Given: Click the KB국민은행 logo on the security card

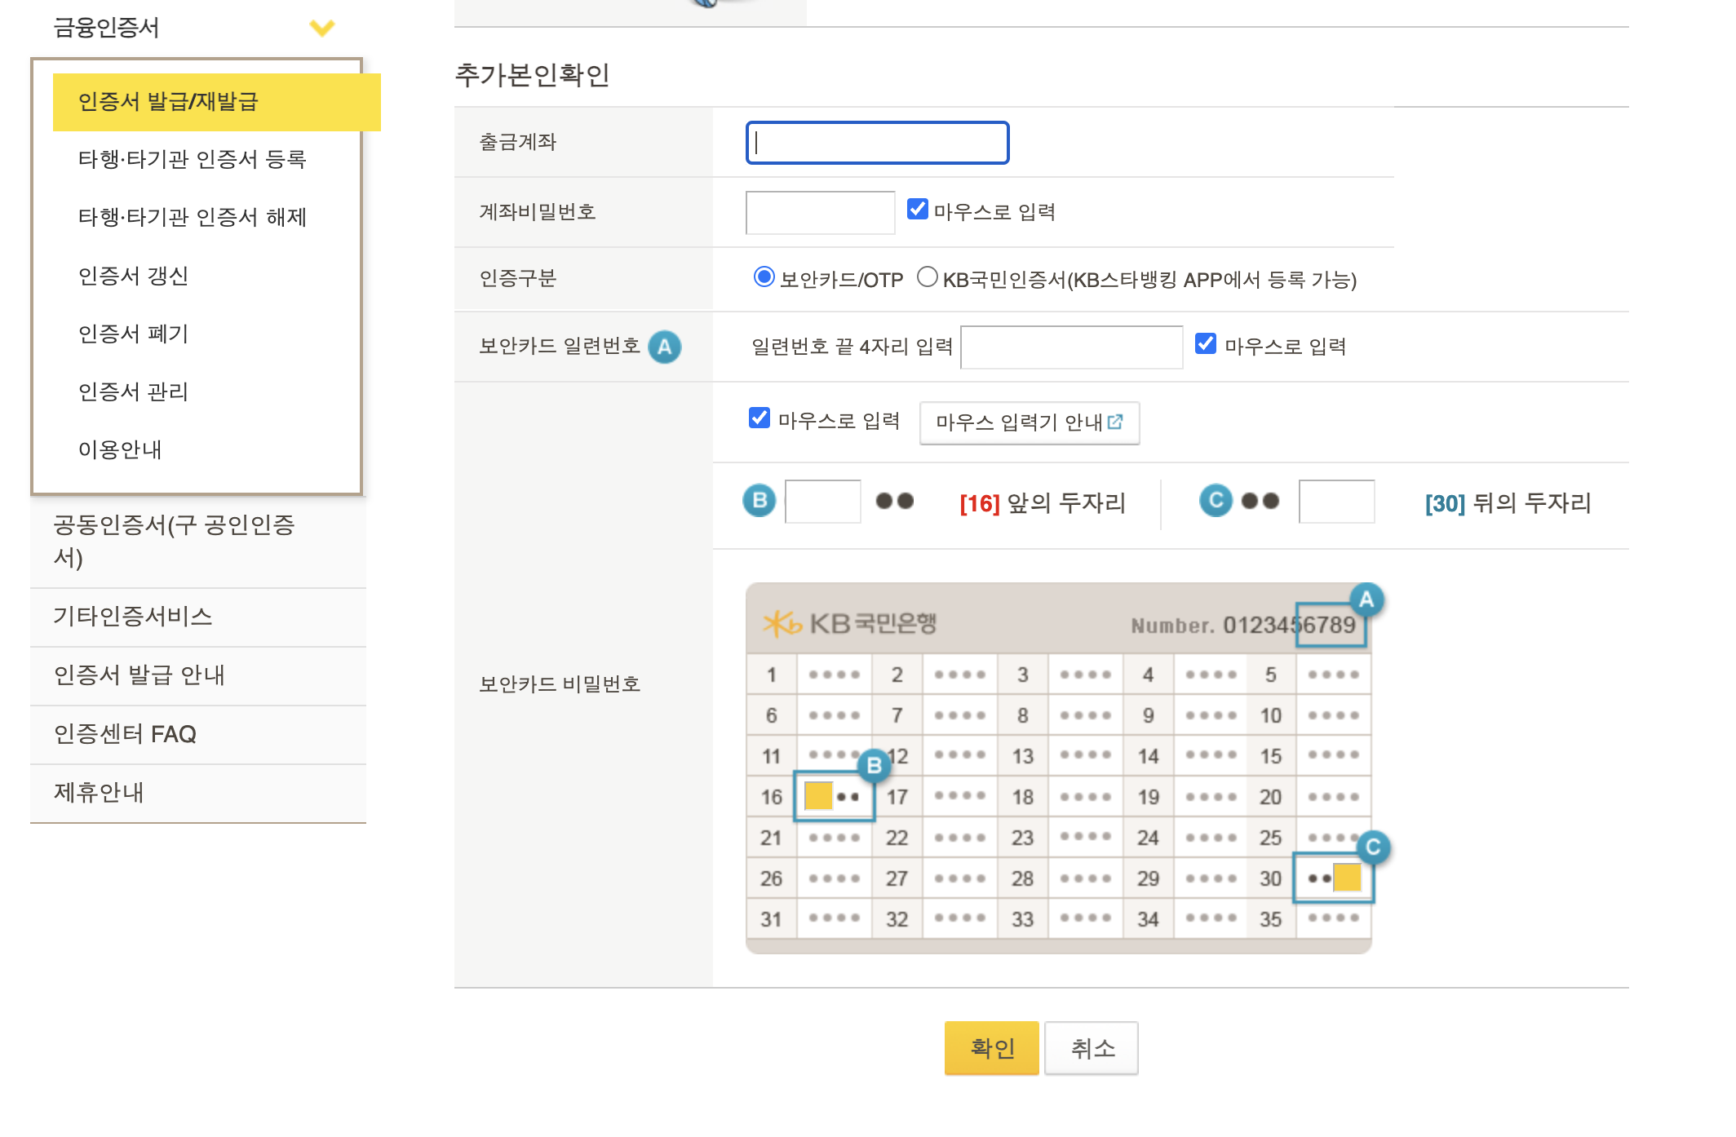Looking at the screenshot, I should tap(849, 624).
